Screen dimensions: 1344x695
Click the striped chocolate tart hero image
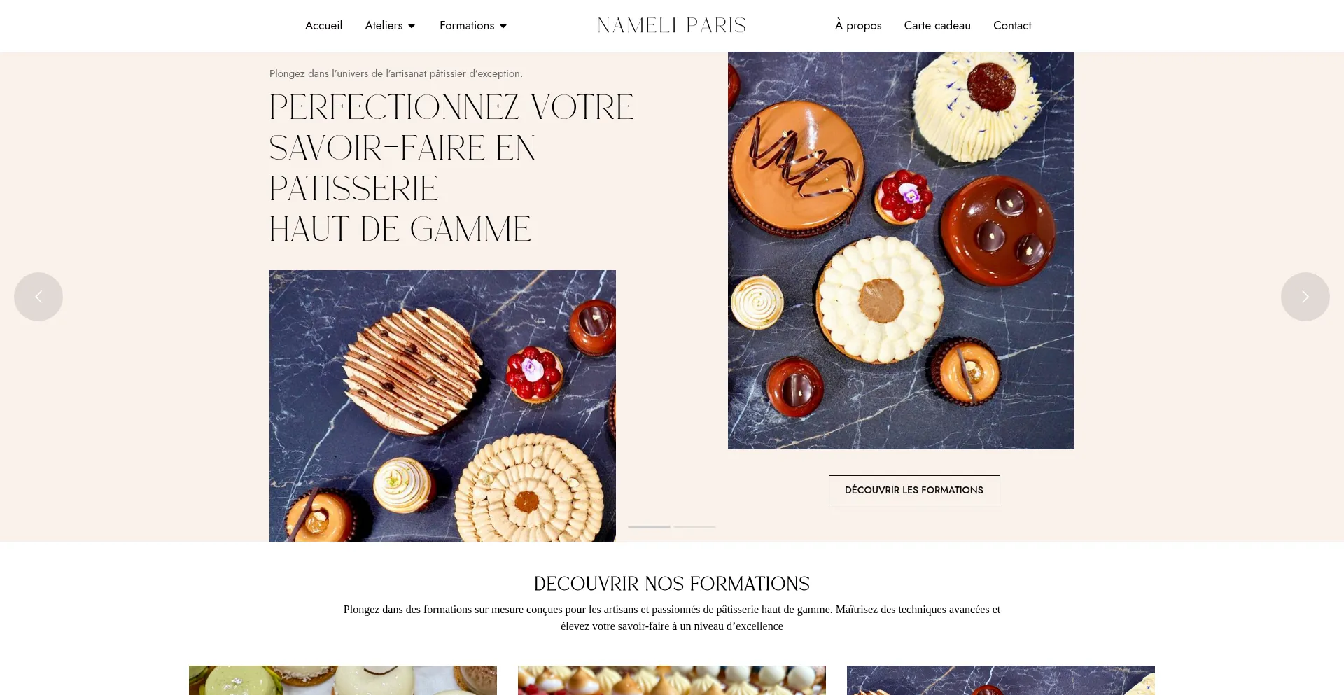[442, 406]
